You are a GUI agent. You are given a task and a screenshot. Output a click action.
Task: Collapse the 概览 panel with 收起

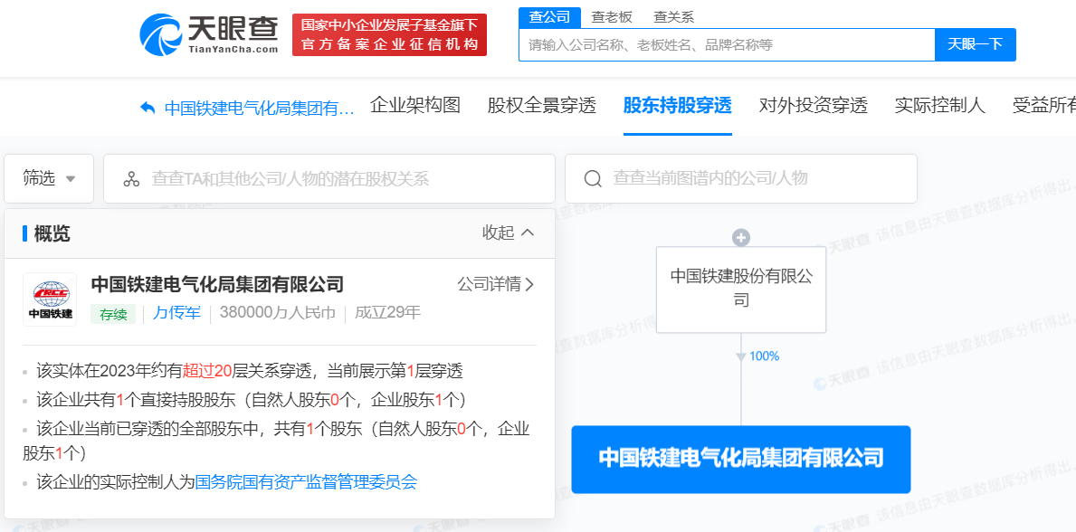[x=508, y=233]
